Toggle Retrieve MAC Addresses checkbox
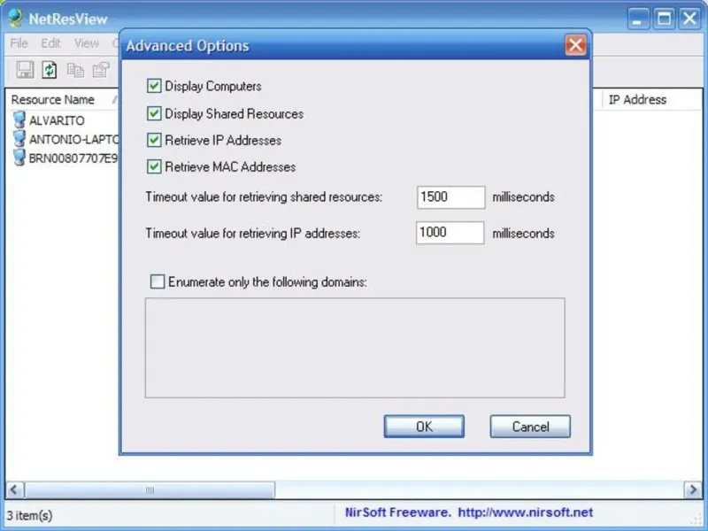 pos(154,166)
